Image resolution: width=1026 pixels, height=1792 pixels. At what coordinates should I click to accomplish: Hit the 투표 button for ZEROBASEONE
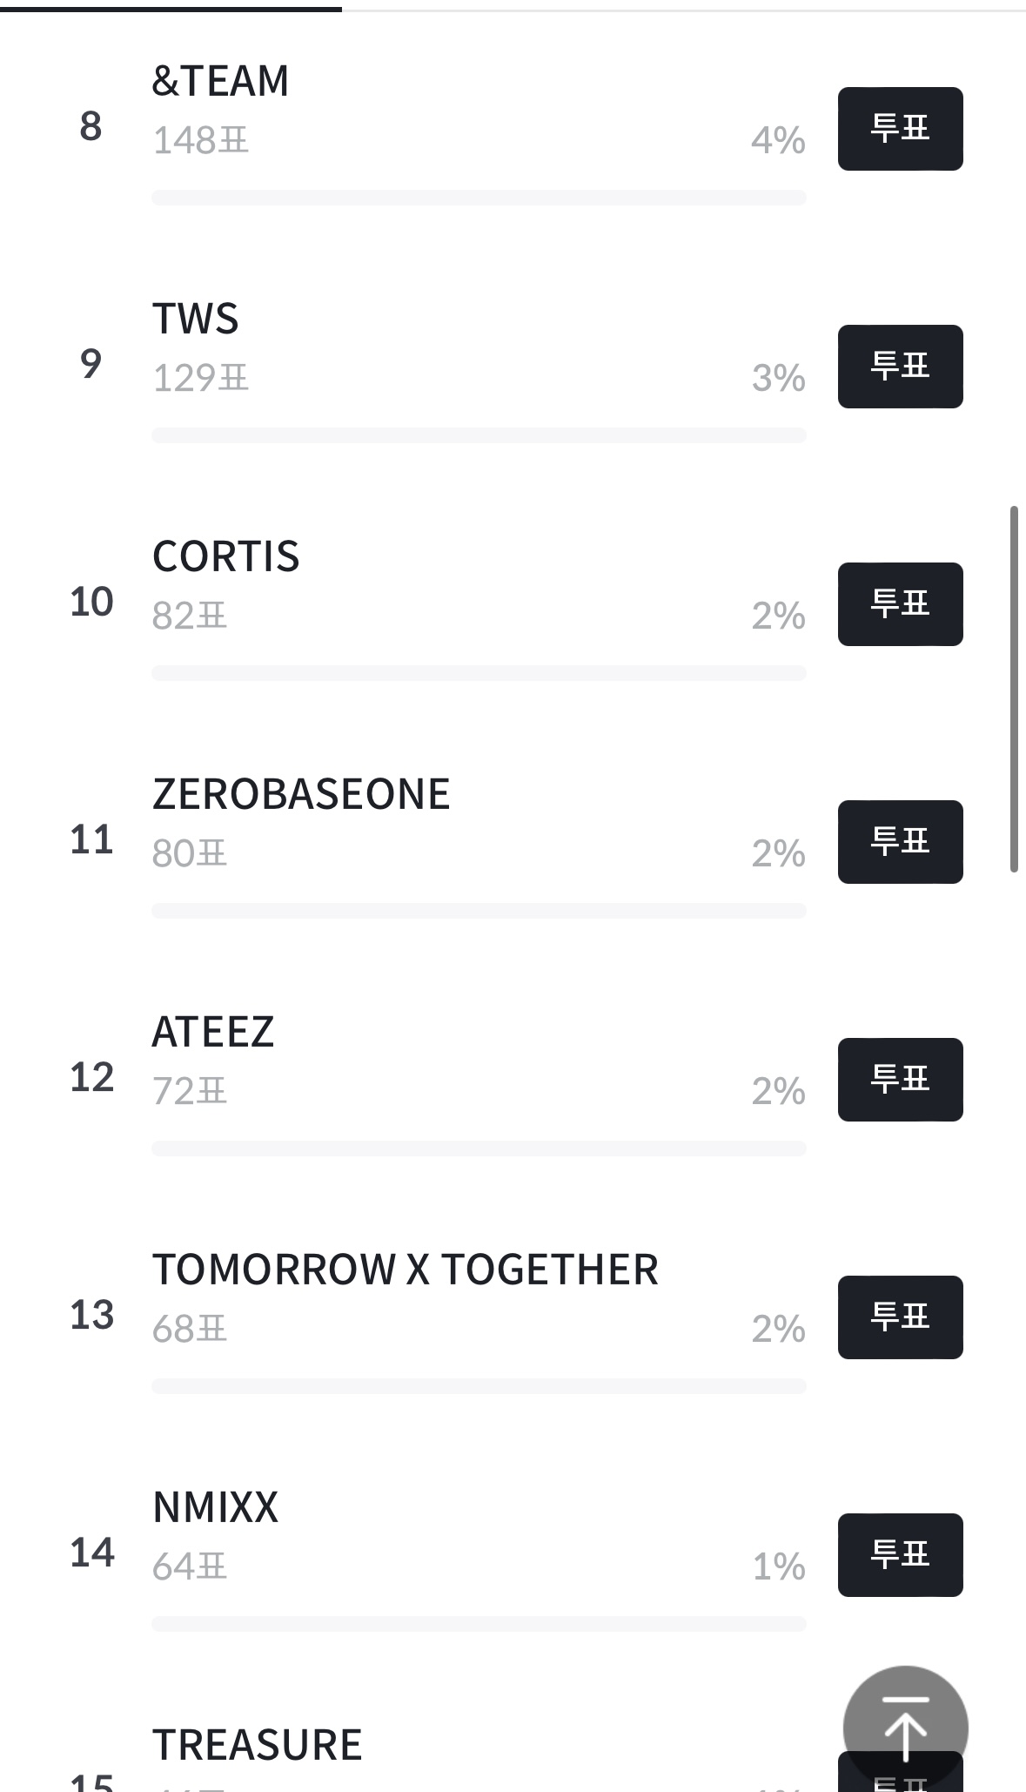tap(900, 842)
